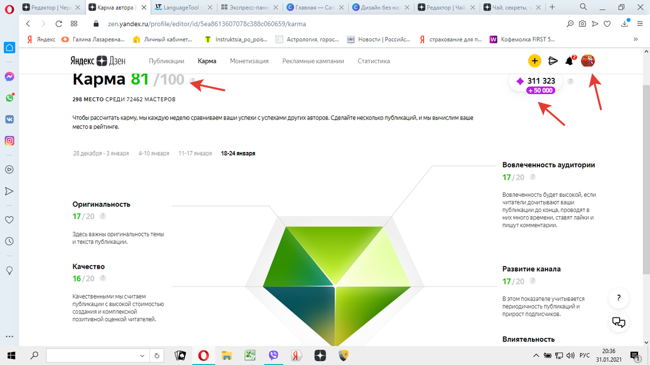Open the Player icon in Opera sidebar
The image size is (650, 365).
(x=9, y=169)
